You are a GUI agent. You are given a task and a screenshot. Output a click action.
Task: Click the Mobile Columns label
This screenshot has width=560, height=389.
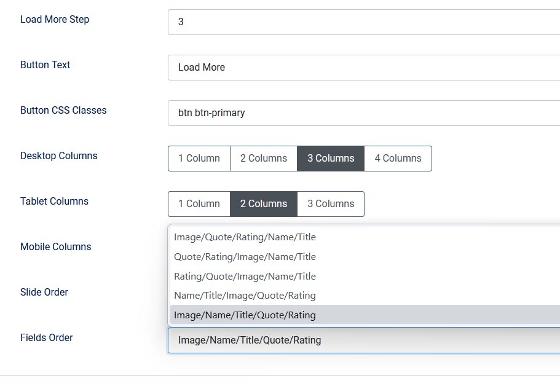coord(55,246)
